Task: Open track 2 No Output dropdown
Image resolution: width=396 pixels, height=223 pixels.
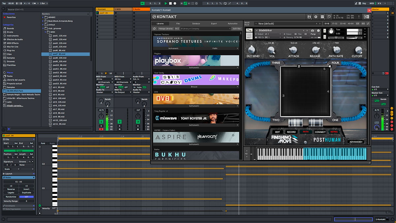Action: (x=123, y=93)
